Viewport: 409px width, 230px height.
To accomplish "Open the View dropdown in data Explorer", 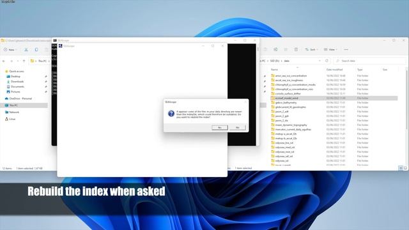I will click(330, 50).
